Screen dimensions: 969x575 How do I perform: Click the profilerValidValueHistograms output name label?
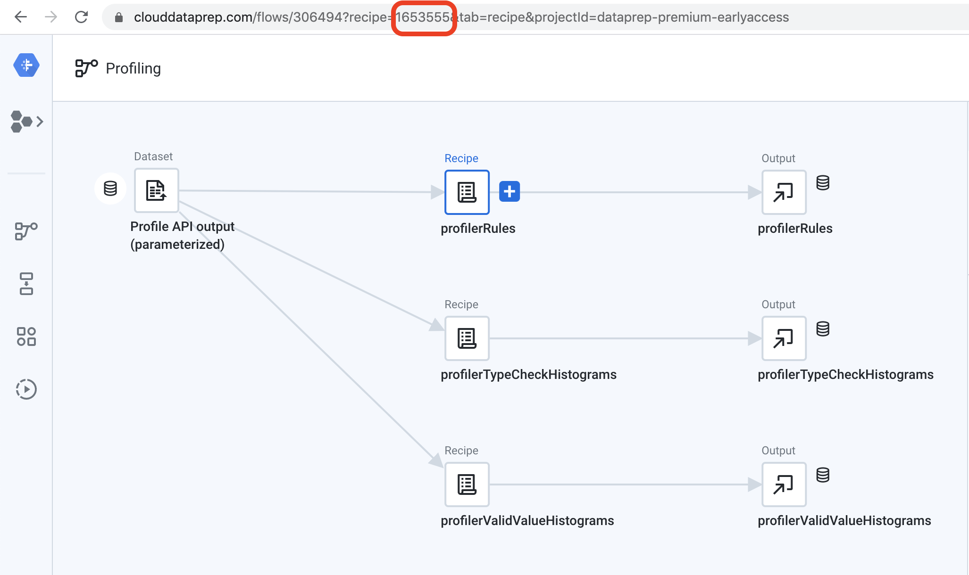point(844,521)
